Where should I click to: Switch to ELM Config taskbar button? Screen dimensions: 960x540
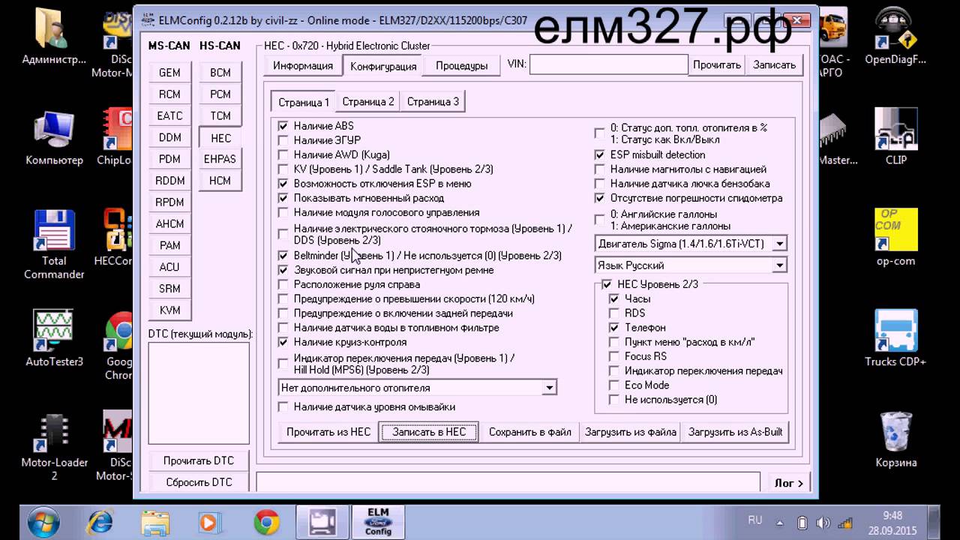tap(378, 521)
